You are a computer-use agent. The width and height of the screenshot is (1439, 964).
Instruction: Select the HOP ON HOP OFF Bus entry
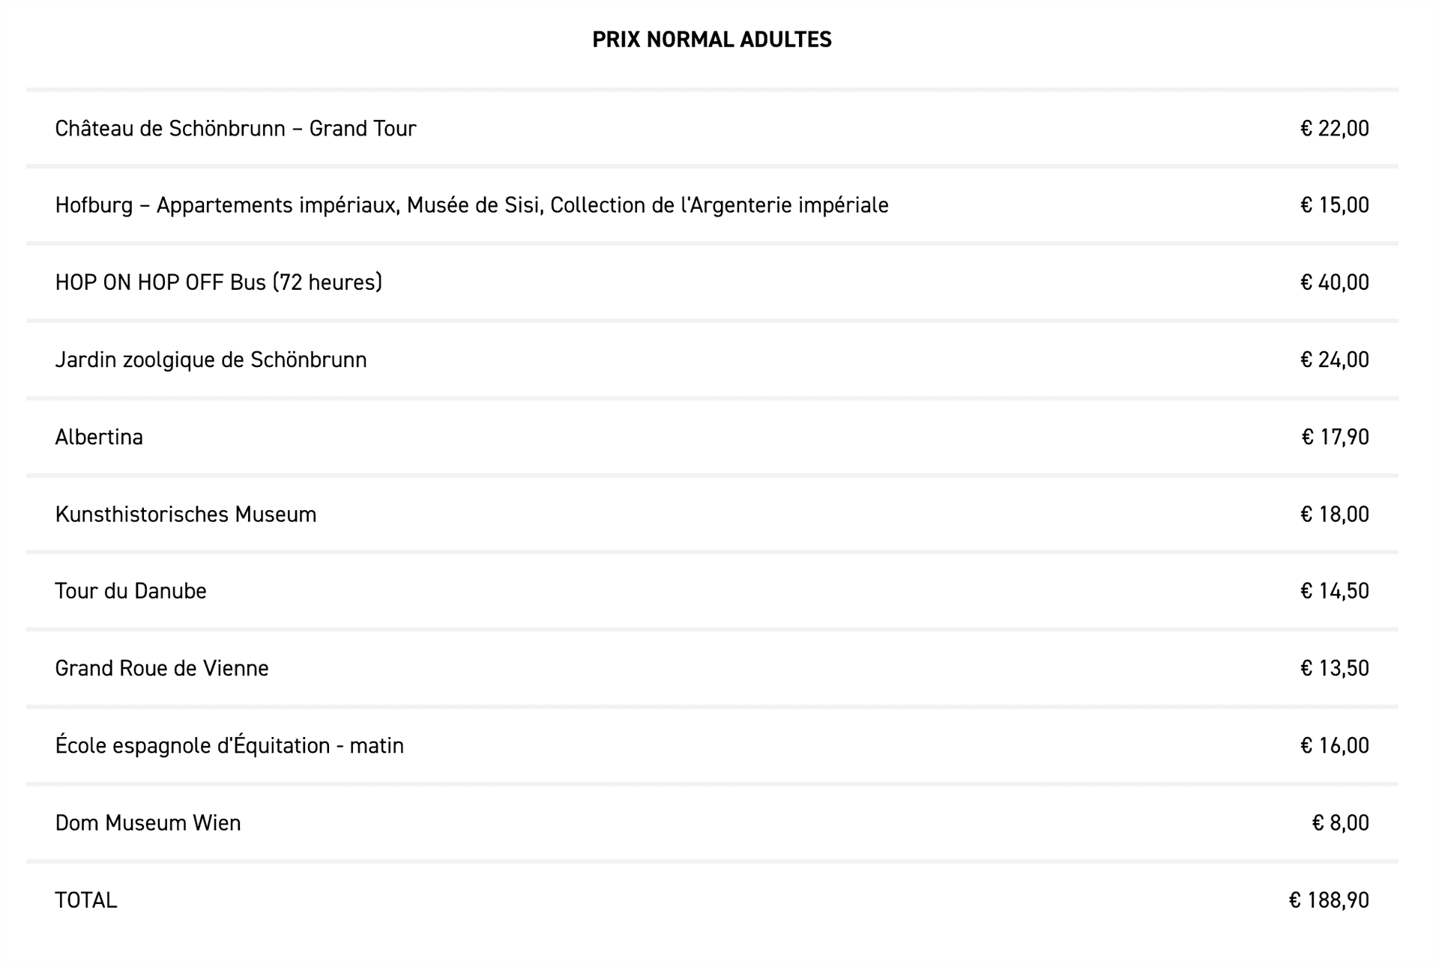[x=218, y=282]
